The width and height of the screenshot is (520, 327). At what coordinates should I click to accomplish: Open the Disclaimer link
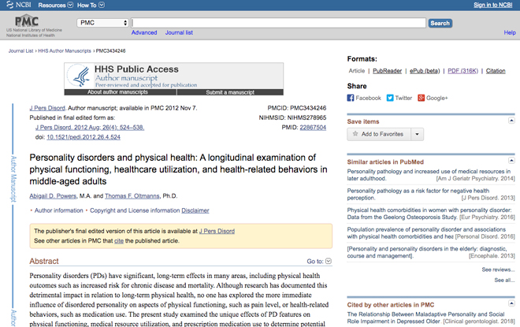[195, 210]
